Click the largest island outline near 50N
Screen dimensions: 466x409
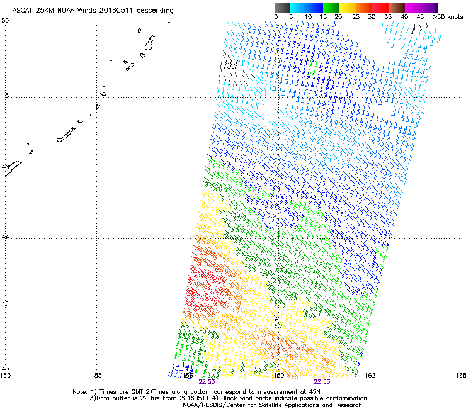click(149, 43)
